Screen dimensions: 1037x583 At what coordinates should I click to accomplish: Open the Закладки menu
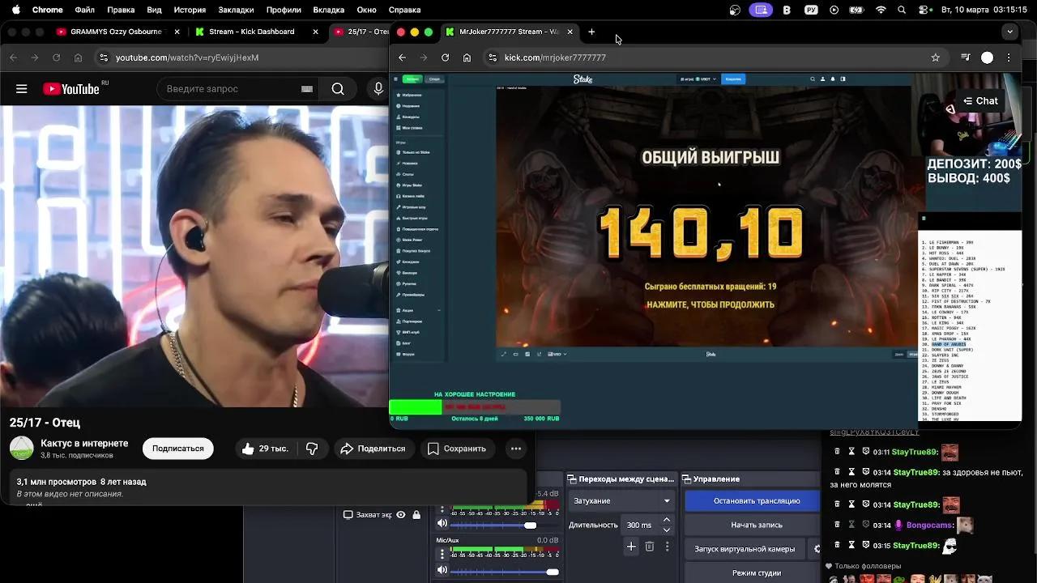236,10
